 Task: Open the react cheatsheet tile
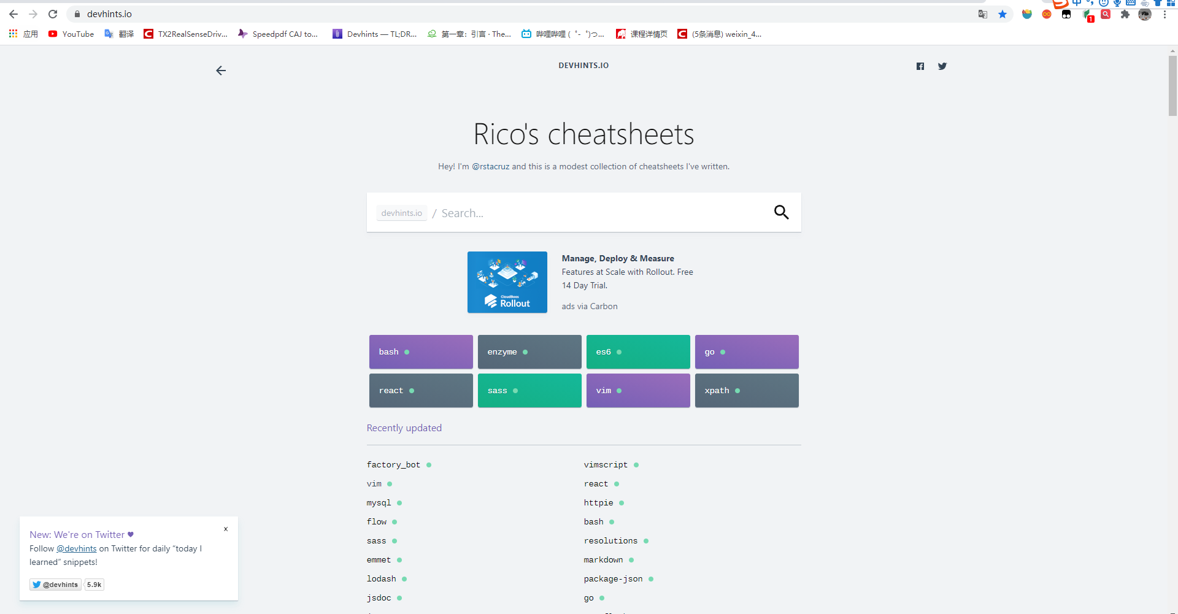[421, 390]
